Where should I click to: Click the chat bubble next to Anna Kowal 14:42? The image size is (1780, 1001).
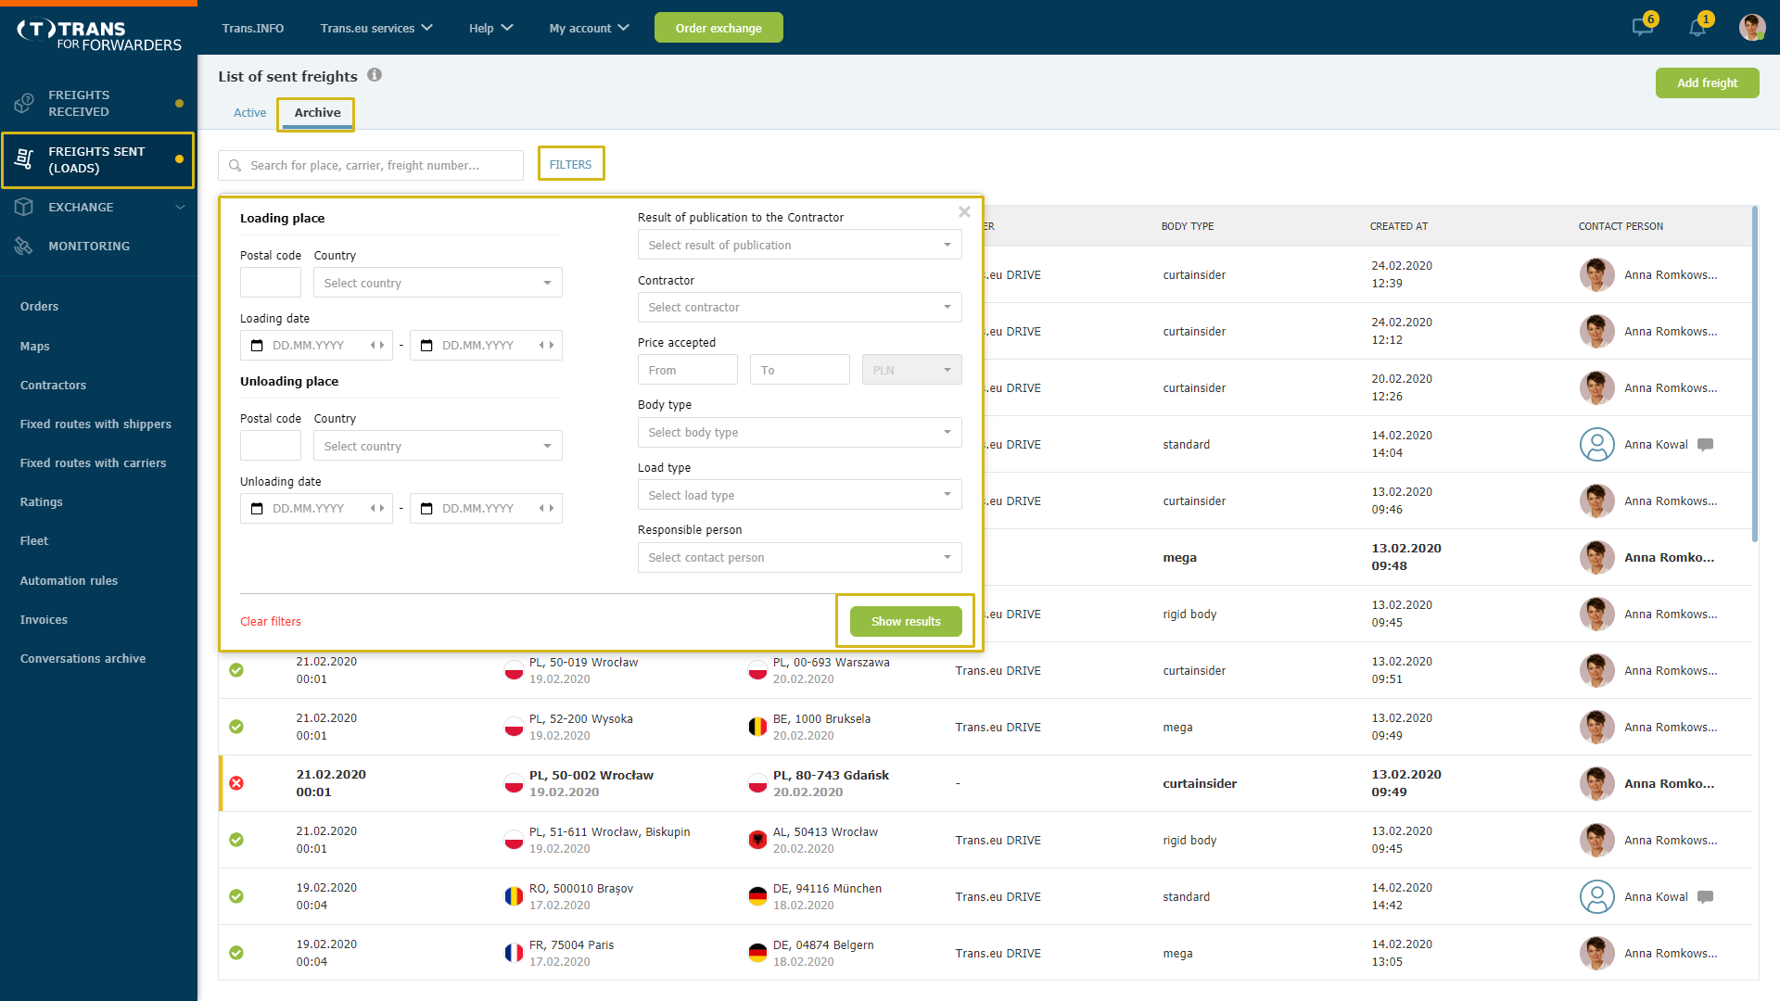(x=1705, y=897)
